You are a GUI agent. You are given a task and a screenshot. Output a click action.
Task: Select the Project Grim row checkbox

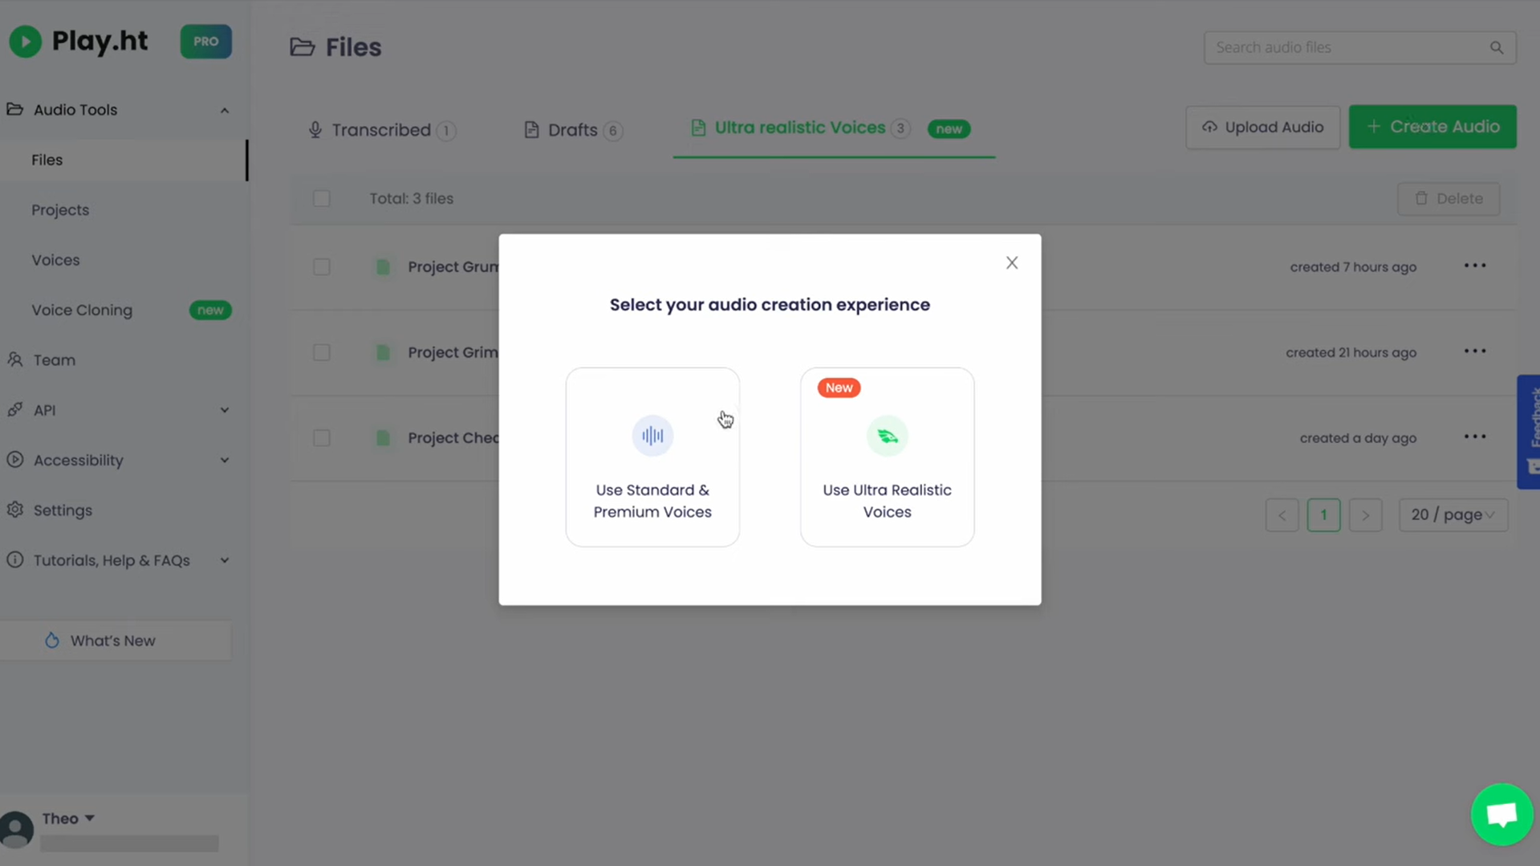pos(321,352)
